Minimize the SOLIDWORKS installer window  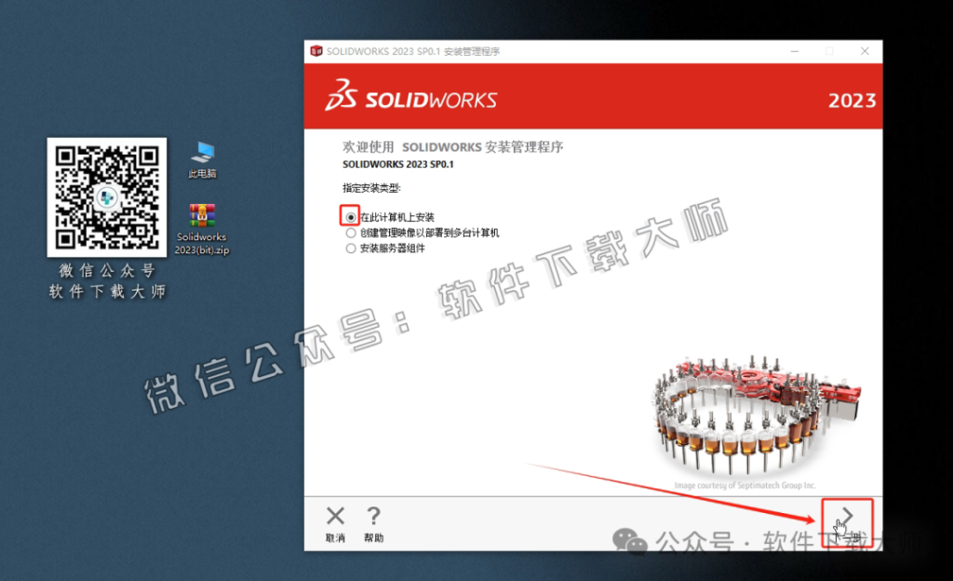click(x=794, y=51)
